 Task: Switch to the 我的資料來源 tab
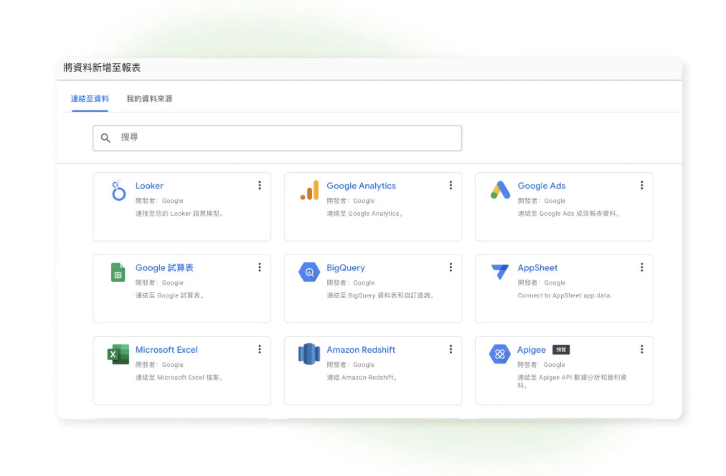[149, 99]
